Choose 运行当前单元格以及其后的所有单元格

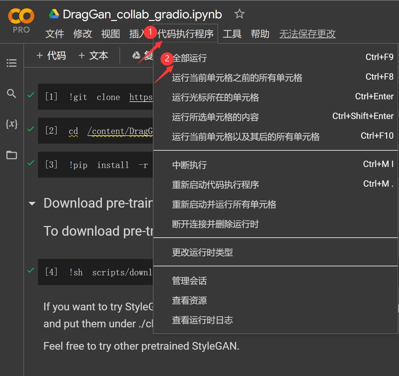pos(275,137)
